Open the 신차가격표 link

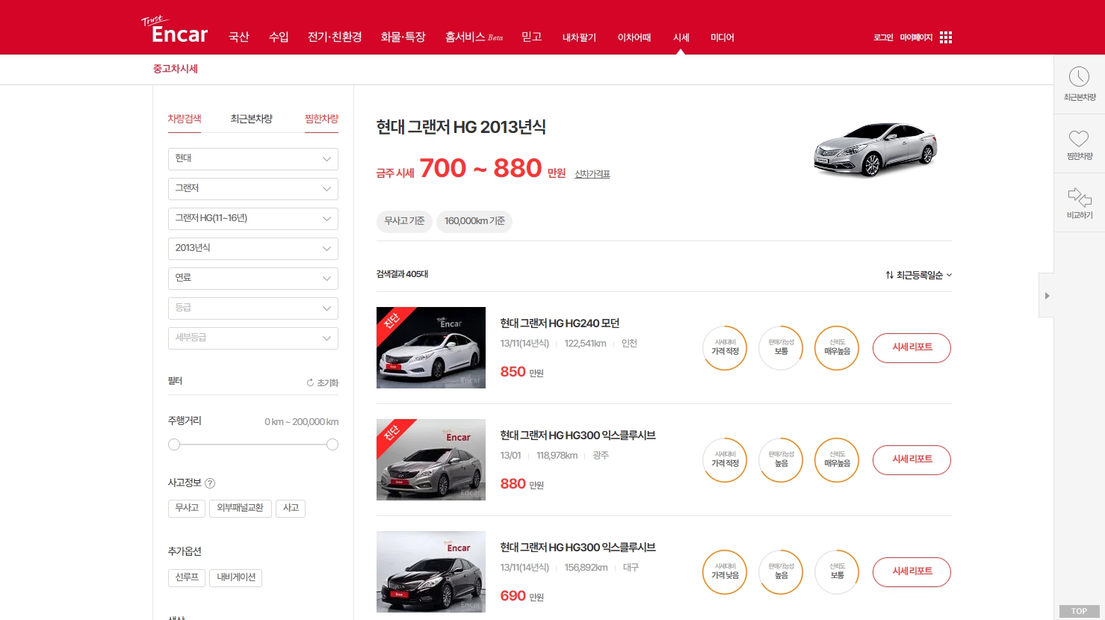592,174
